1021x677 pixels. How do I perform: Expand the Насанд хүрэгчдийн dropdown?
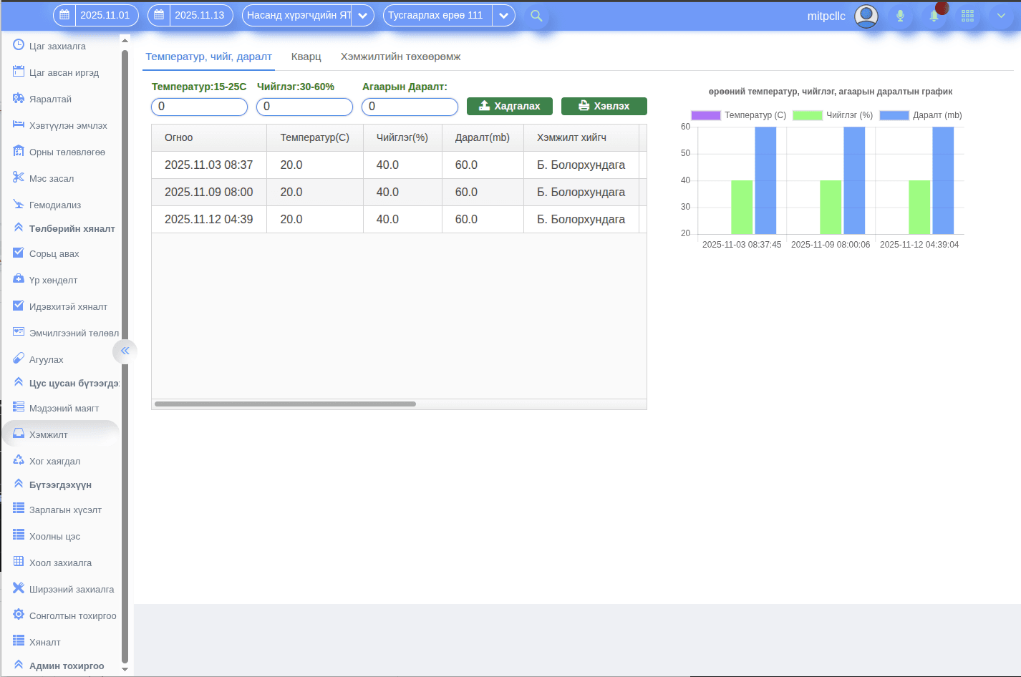(x=362, y=14)
